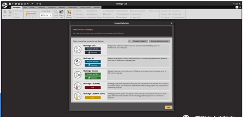Switch to the Entities tab
This screenshot has width=243, height=117.
(32, 7)
